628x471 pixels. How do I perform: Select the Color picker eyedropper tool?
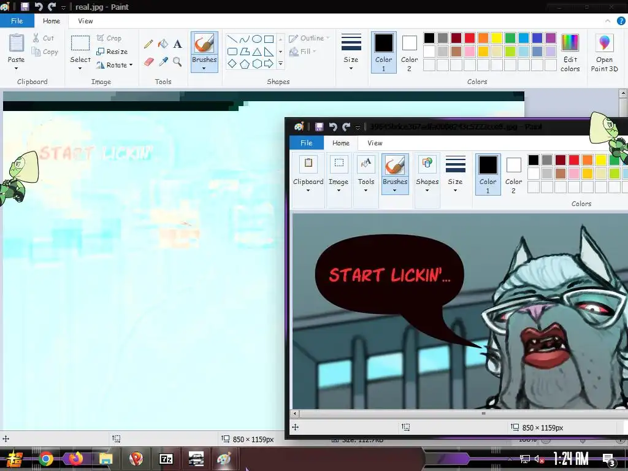point(163,62)
